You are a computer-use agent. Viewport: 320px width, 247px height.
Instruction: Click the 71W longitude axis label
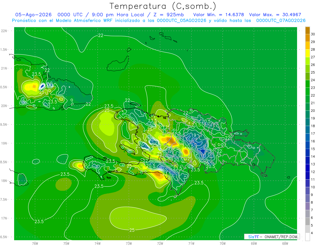tap(191, 243)
